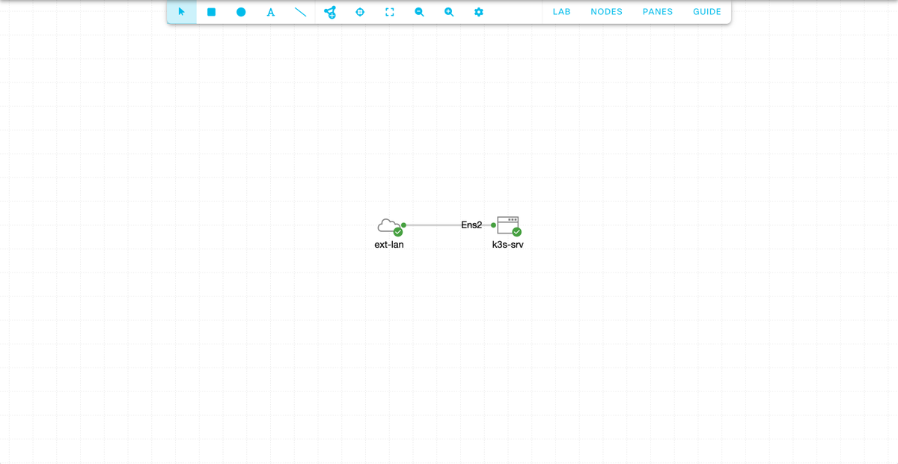Click link endpoint dot at k3s-srv
This screenshot has height=464, width=898.
493,225
